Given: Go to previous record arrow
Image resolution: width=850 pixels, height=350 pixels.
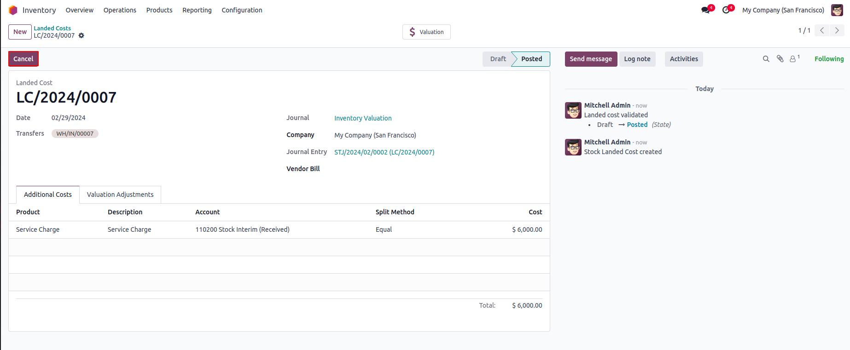Looking at the screenshot, I should 822,30.
